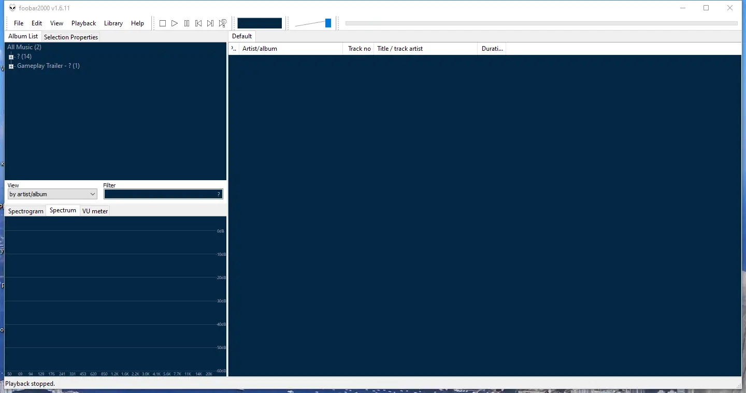Select the Spectrum tab
The height and width of the screenshot is (393, 746).
point(63,210)
